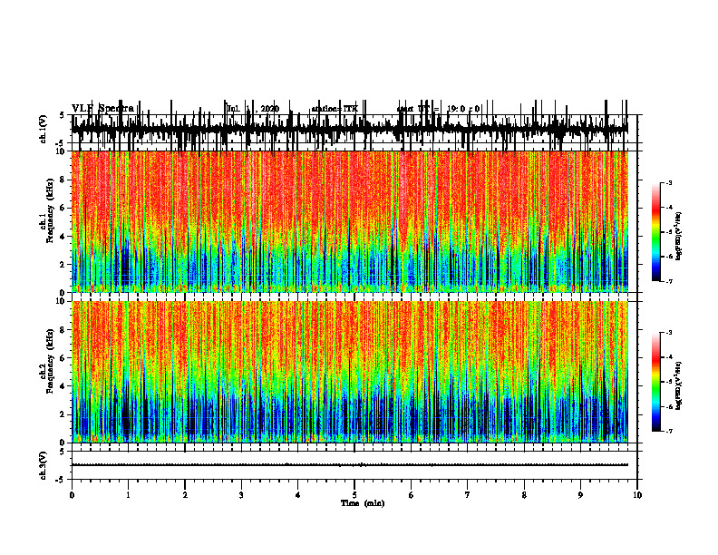Viewport: 718px width, 555px height.
Task: Click time axis tick label '1'
Action: click(128, 495)
